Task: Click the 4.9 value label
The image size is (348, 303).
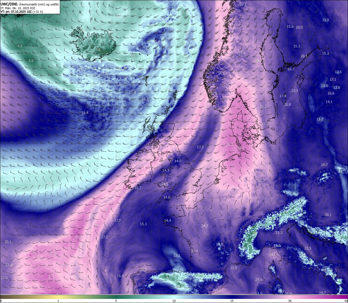Action: (20, 46)
